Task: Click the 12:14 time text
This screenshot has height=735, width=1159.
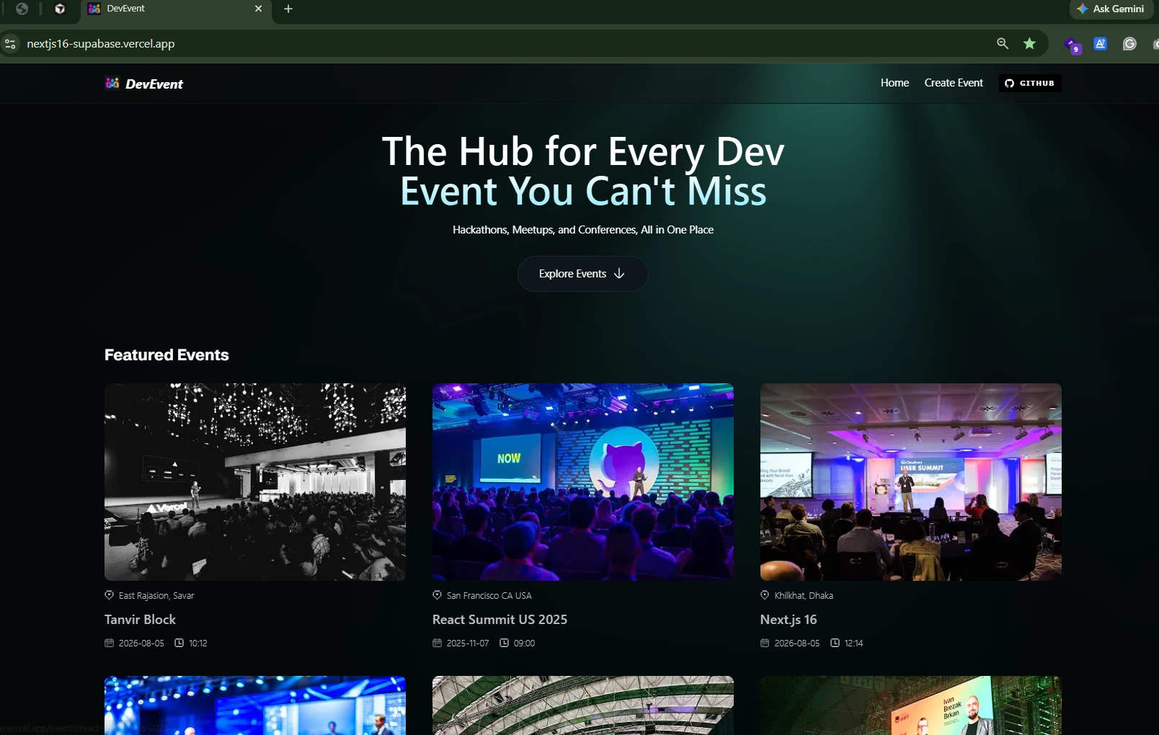Action: click(x=854, y=643)
